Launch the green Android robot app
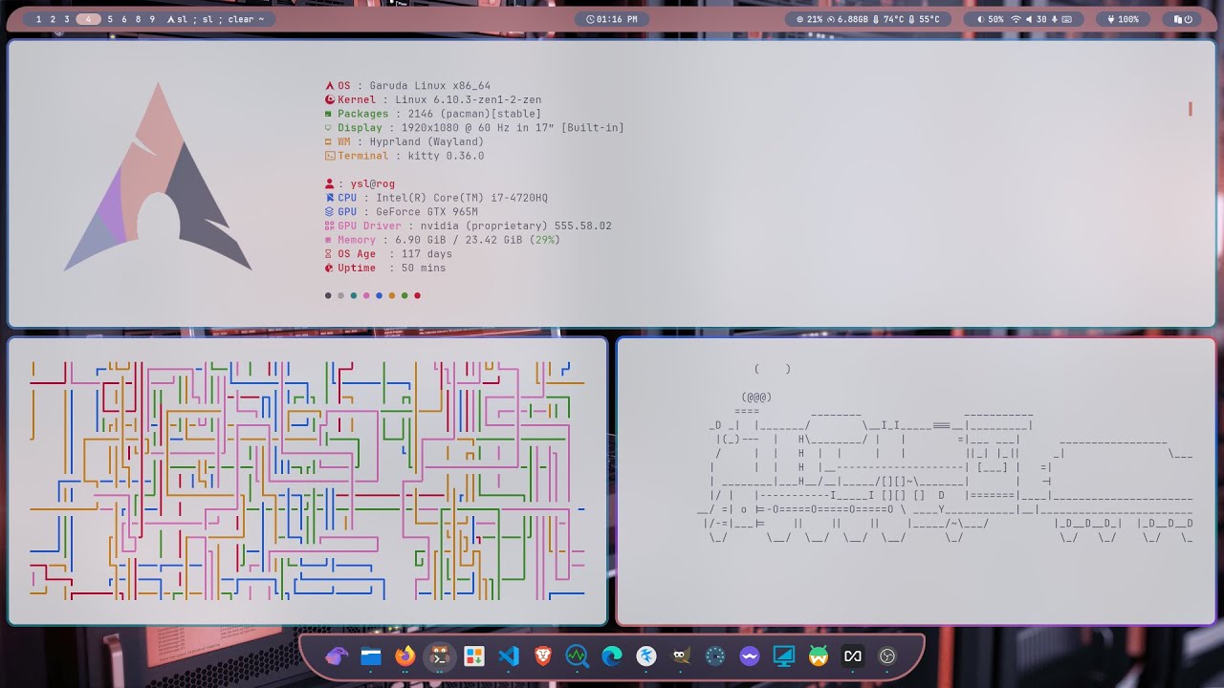 [819, 656]
